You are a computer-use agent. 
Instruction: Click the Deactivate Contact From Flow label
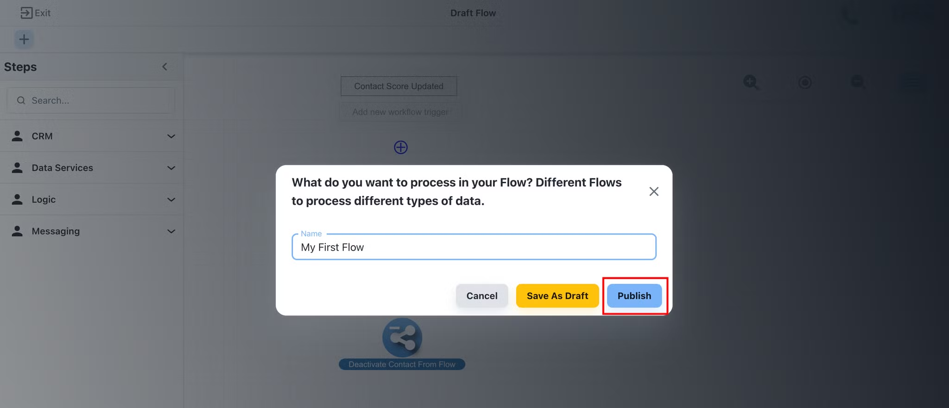(x=402, y=365)
